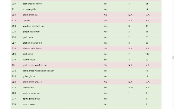Select the "tube presser" keyword
This screenshot has width=174, height=109.
pos(29,104)
